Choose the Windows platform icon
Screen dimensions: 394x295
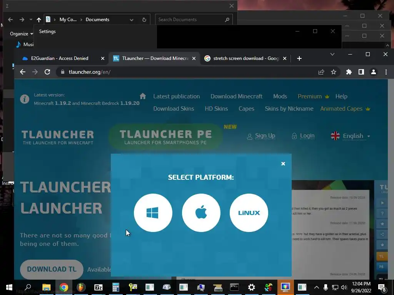pos(153,213)
